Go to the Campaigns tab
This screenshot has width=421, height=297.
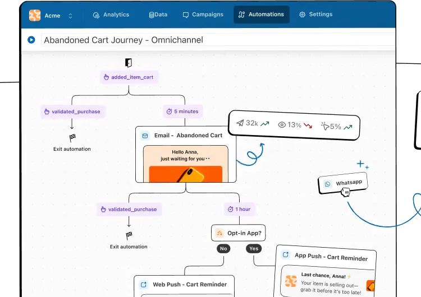click(x=203, y=15)
